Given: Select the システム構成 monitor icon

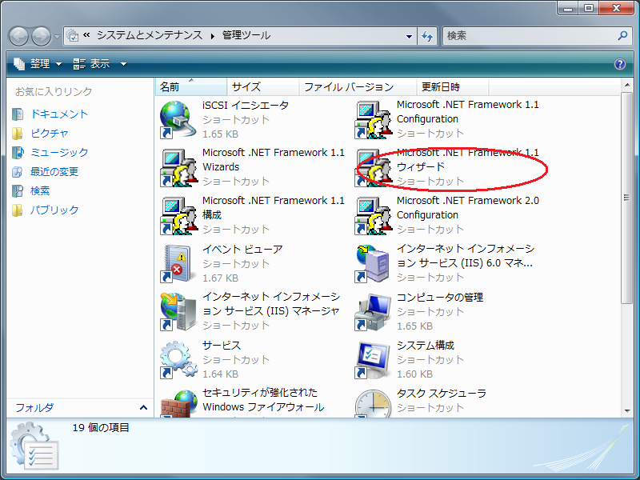Looking at the screenshot, I should pyautogui.click(x=373, y=359).
